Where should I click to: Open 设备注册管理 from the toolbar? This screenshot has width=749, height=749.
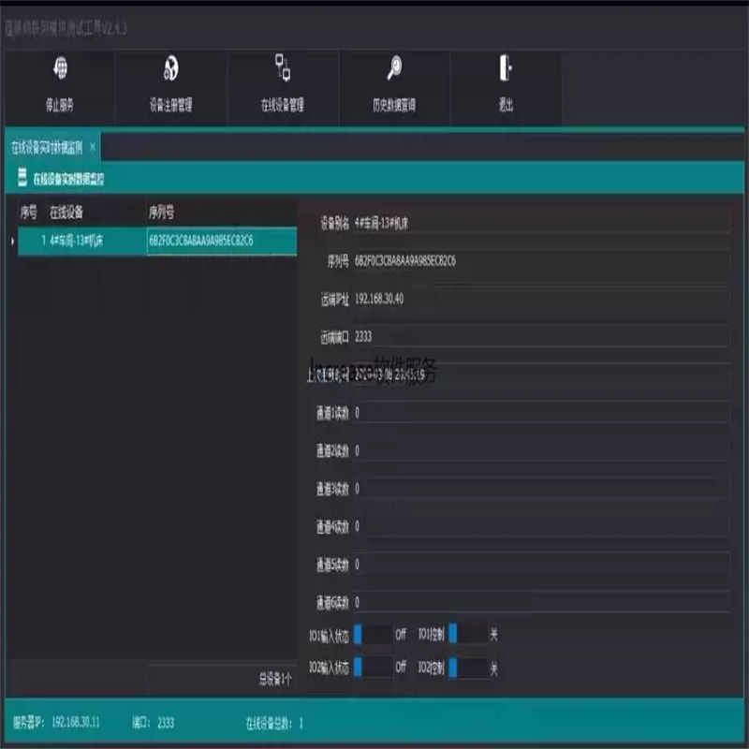[x=170, y=88]
